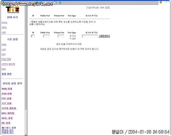Click the 상태 보기 section heading
The width and height of the screenshot is (171, 136).
coord(12,17)
